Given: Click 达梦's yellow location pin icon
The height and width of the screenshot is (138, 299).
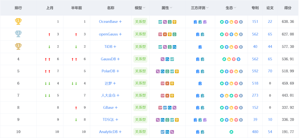Looking at the screenshot, I should pyautogui.click(x=172, y=83).
